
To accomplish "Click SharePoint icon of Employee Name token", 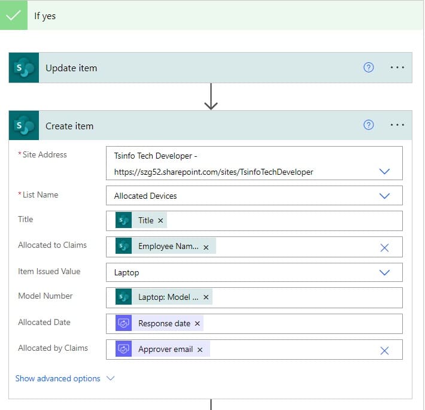I will coord(123,246).
